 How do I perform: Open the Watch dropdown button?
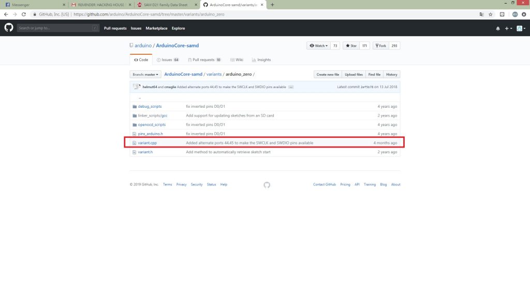pyautogui.click(x=318, y=46)
